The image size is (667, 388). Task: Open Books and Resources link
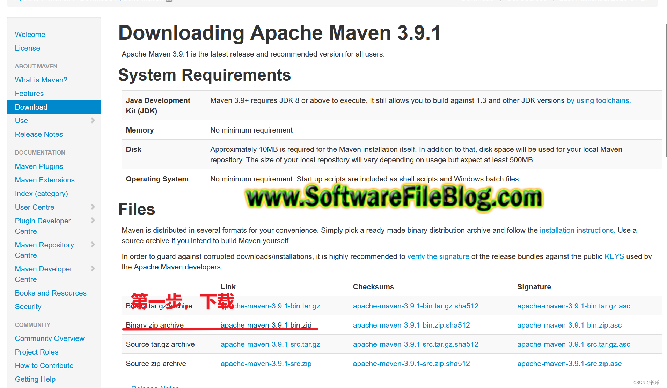(x=51, y=293)
